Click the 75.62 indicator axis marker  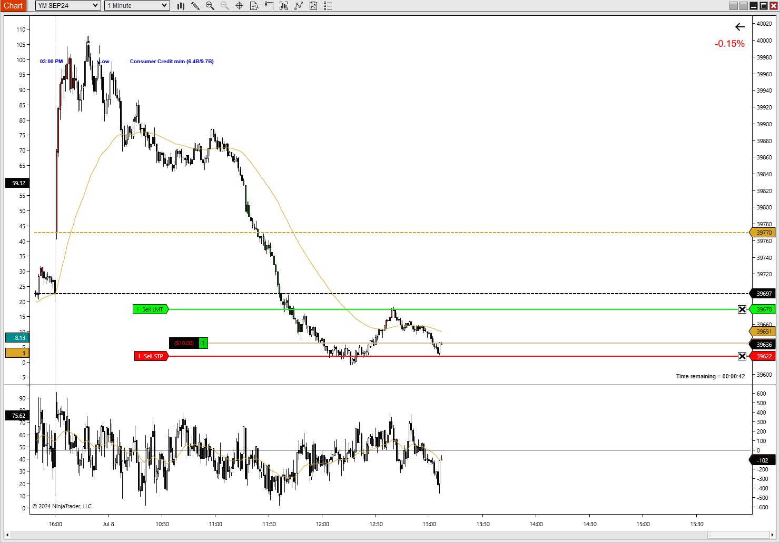coord(17,416)
